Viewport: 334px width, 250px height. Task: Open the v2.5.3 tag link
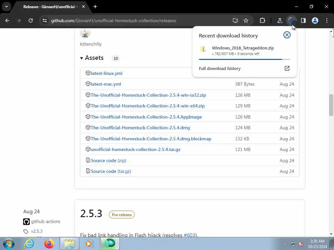tap(37, 231)
